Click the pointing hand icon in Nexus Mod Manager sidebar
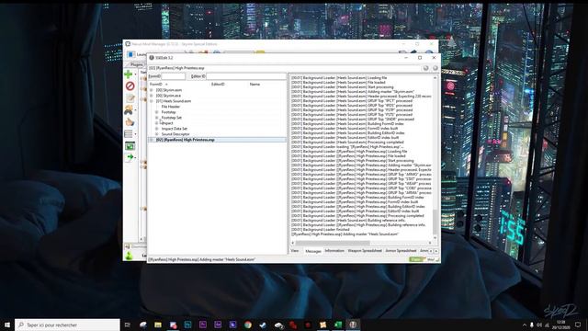The image size is (588, 331). coord(130,122)
